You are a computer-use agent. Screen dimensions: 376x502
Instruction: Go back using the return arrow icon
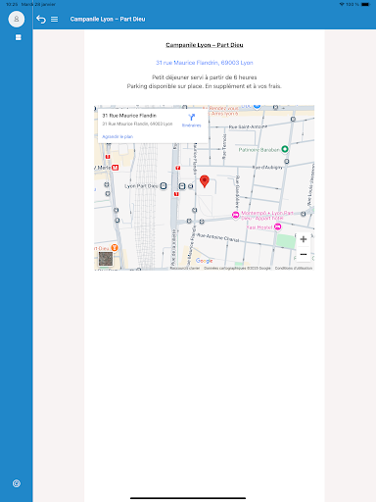coord(41,20)
